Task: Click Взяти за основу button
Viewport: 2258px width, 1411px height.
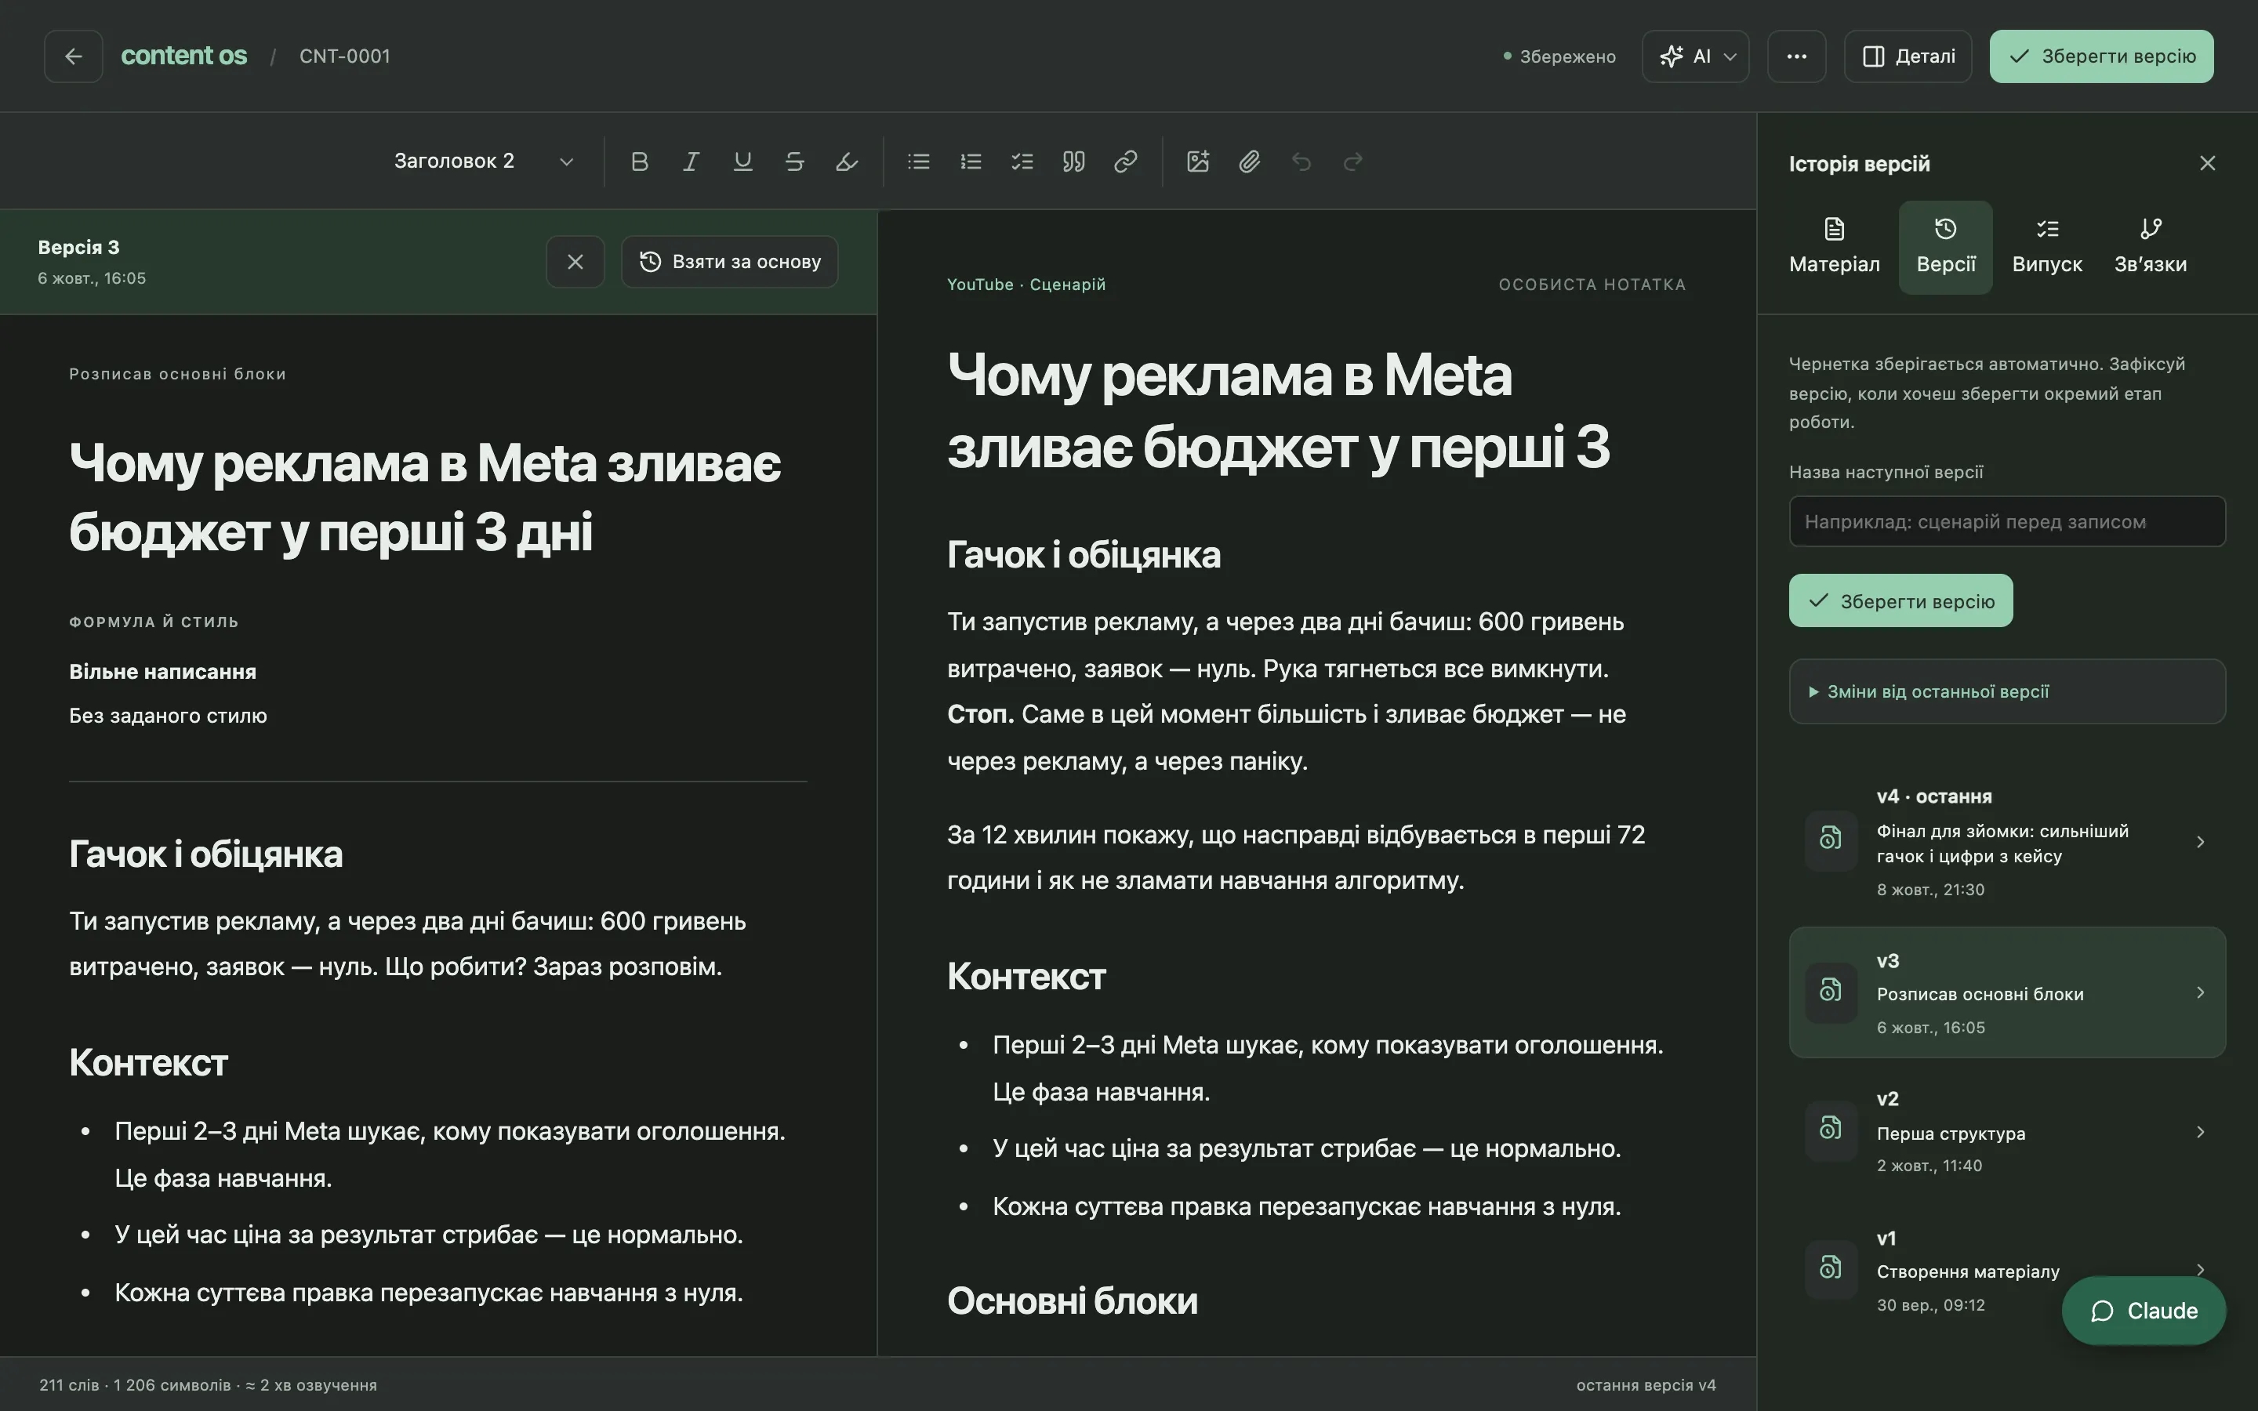Action: tap(728, 261)
